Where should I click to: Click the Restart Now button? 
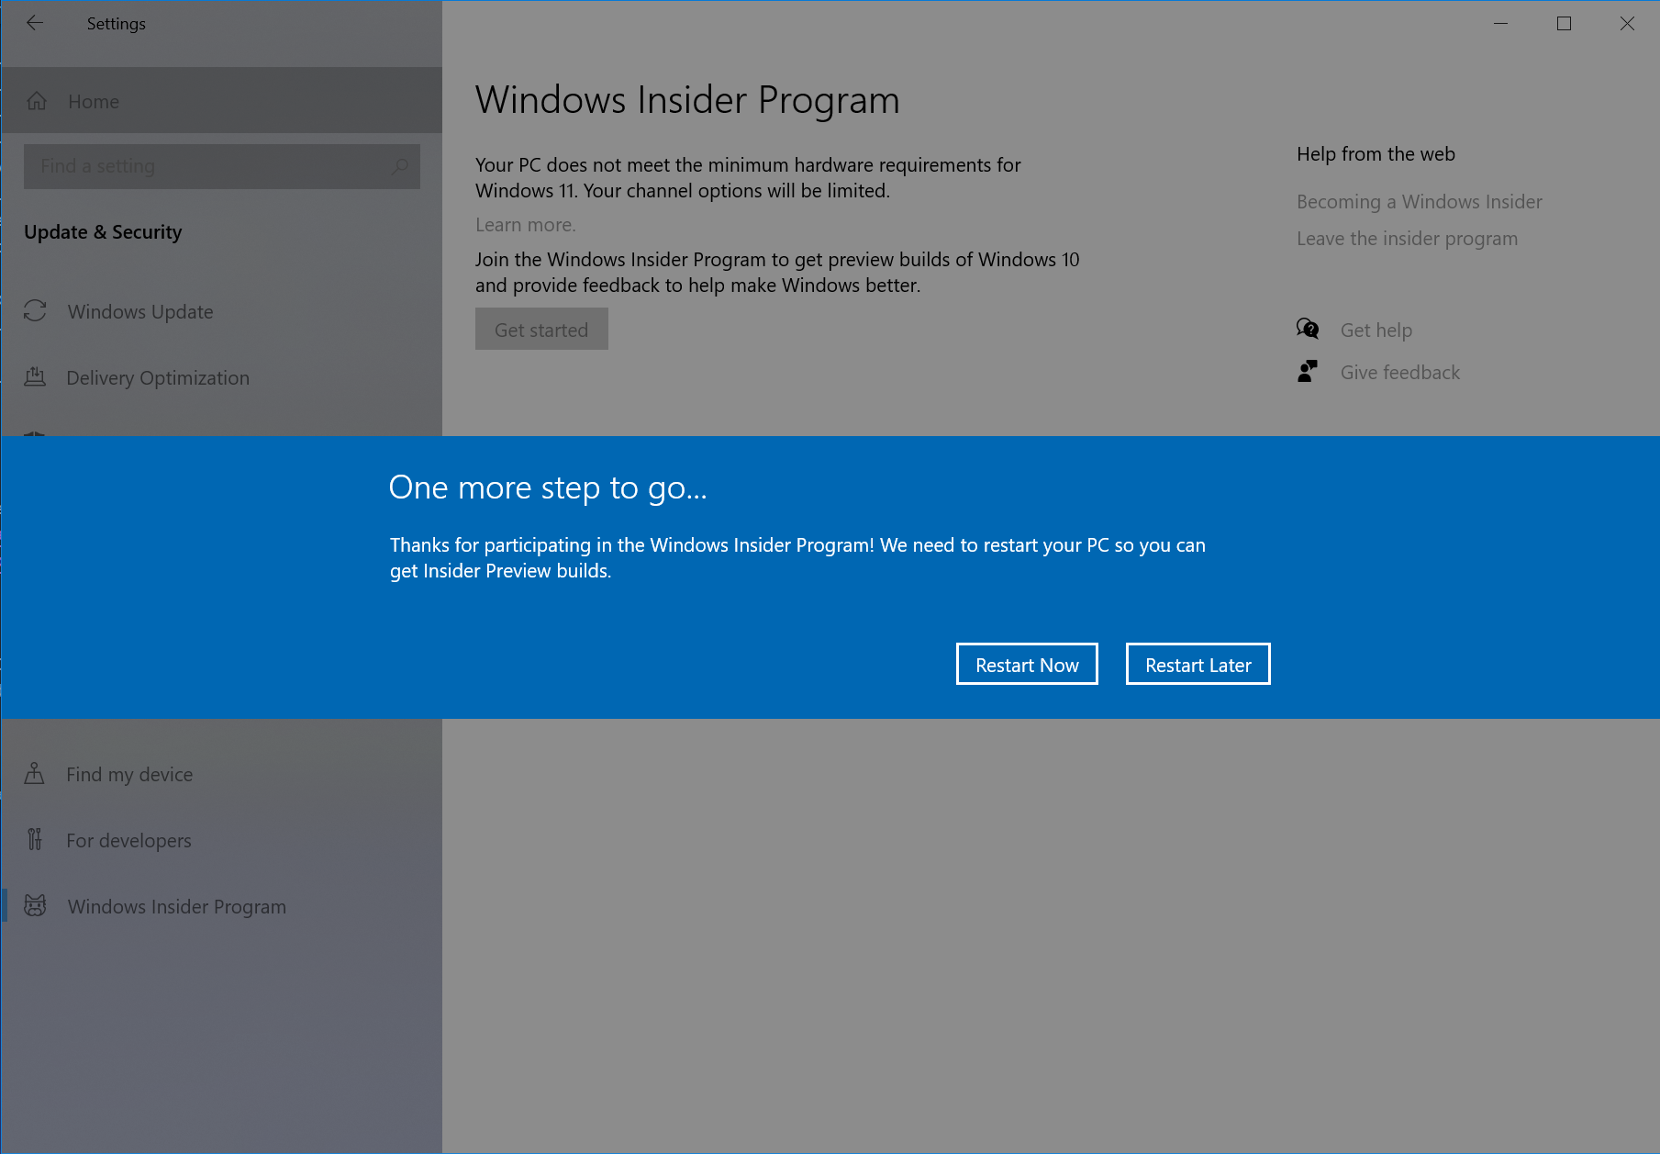click(1026, 665)
